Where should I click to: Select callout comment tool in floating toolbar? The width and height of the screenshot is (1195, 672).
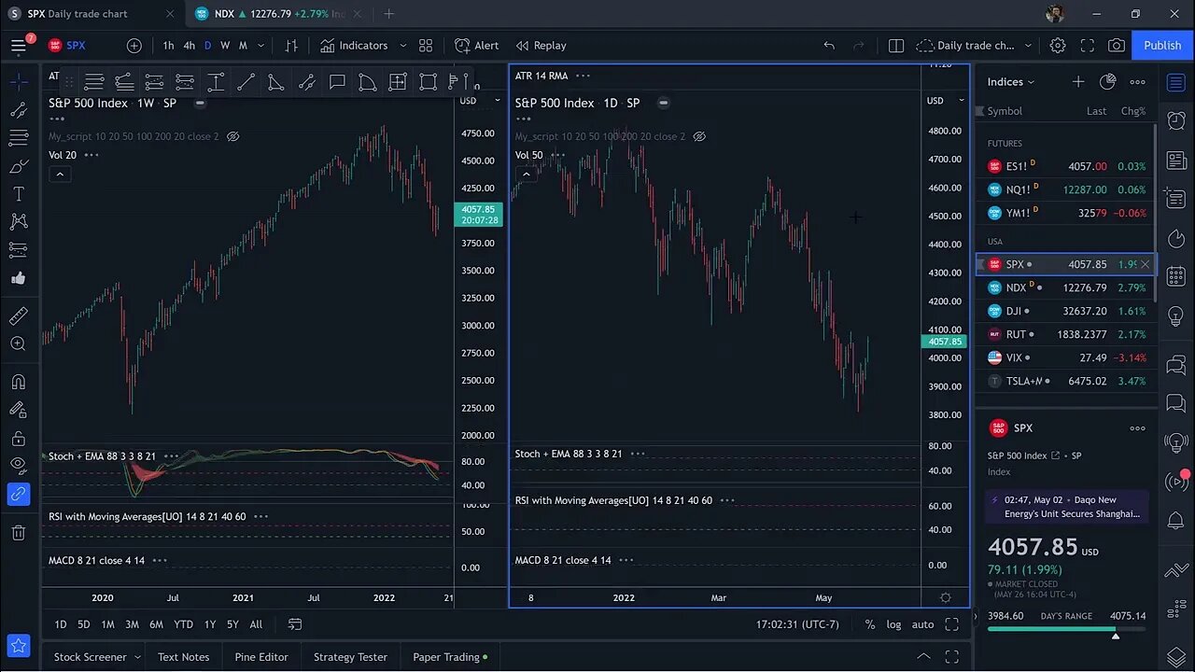click(337, 82)
